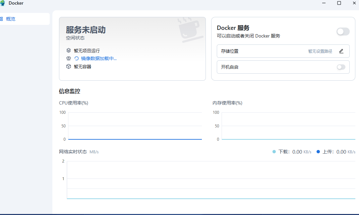Click the 开机自启 label

[230, 67]
